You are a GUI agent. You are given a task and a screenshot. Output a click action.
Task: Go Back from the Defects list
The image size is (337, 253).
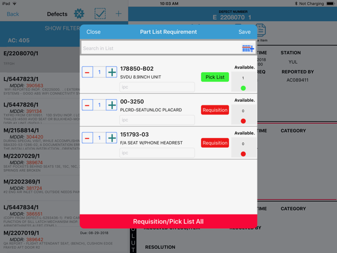[13, 14]
